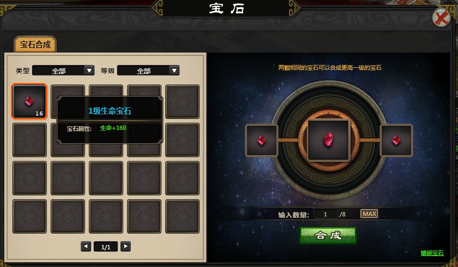
Task: Click the left input gem slot
Action: (x=261, y=140)
